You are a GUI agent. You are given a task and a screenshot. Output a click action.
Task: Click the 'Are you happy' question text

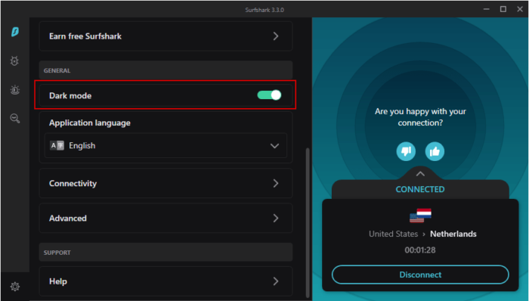click(420, 116)
